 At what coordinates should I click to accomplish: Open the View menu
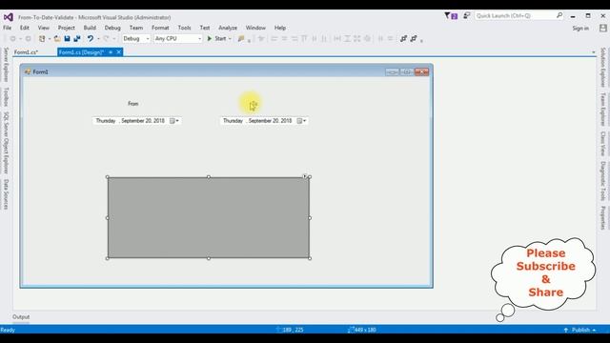pyautogui.click(x=44, y=28)
